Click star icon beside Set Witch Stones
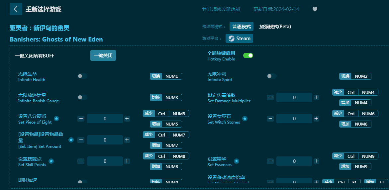389x190 pixels. (245, 119)
